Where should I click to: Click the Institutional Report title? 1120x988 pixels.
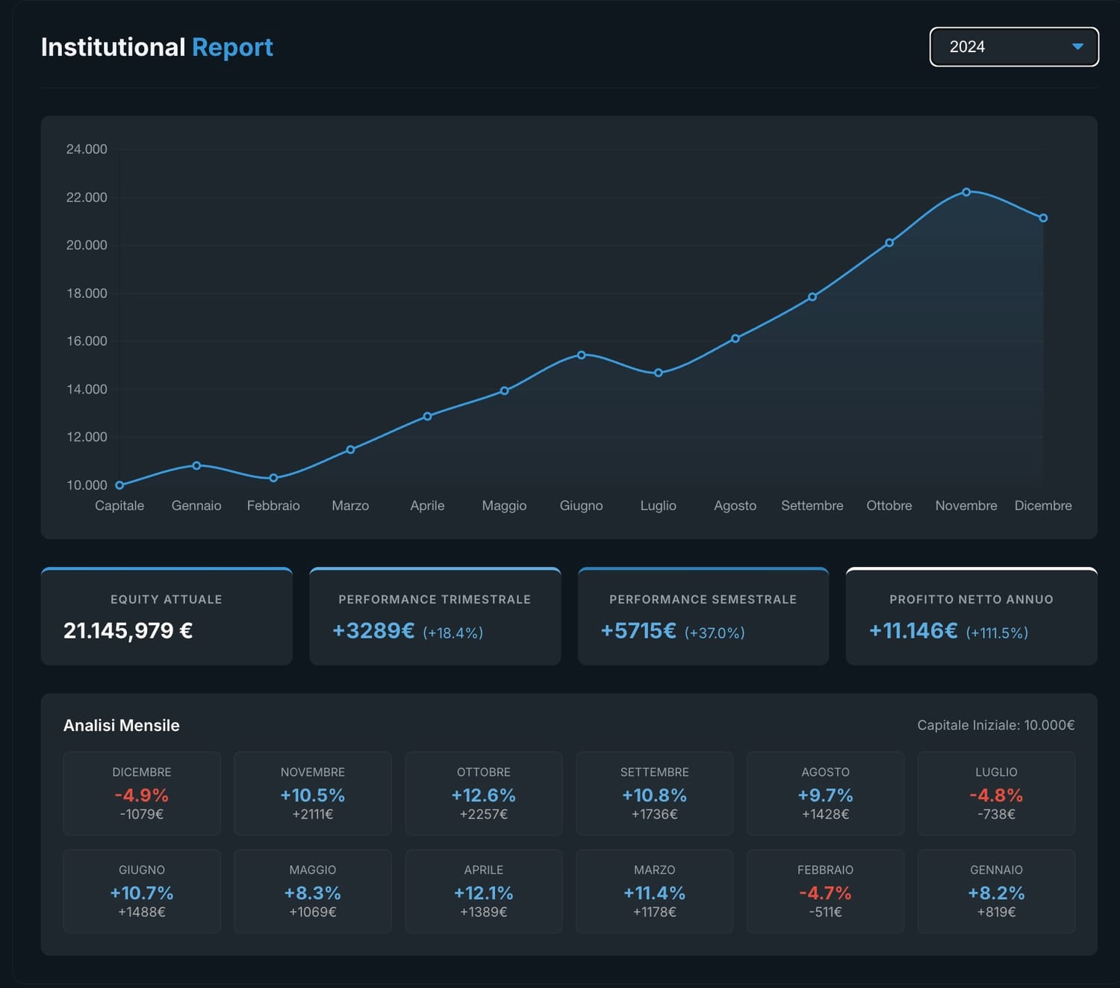coord(157,47)
